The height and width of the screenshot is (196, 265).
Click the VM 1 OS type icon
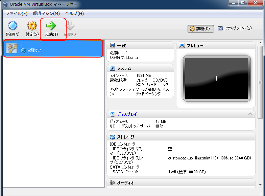[x=11, y=48]
